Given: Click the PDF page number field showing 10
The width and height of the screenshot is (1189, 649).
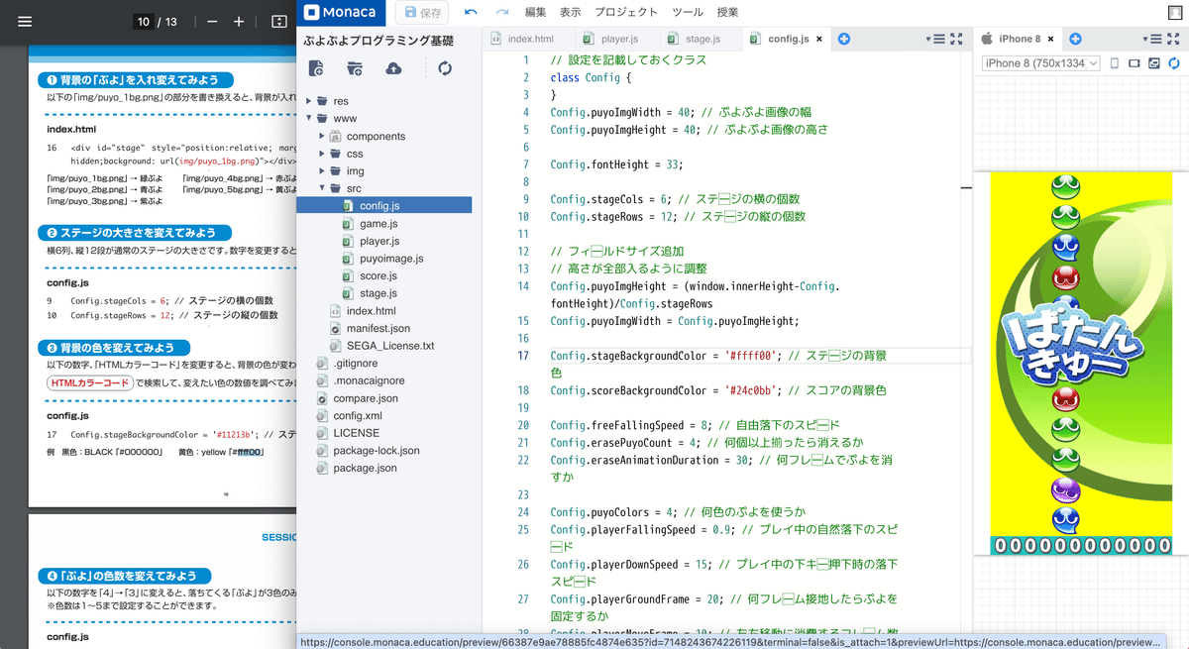Looking at the screenshot, I should (143, 22).
